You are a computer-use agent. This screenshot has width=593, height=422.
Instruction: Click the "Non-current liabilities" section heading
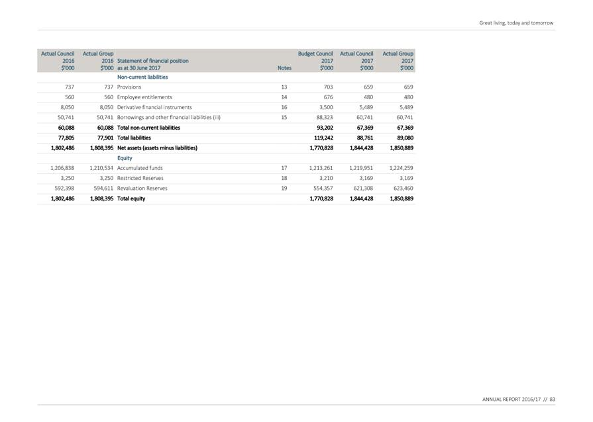142,77
